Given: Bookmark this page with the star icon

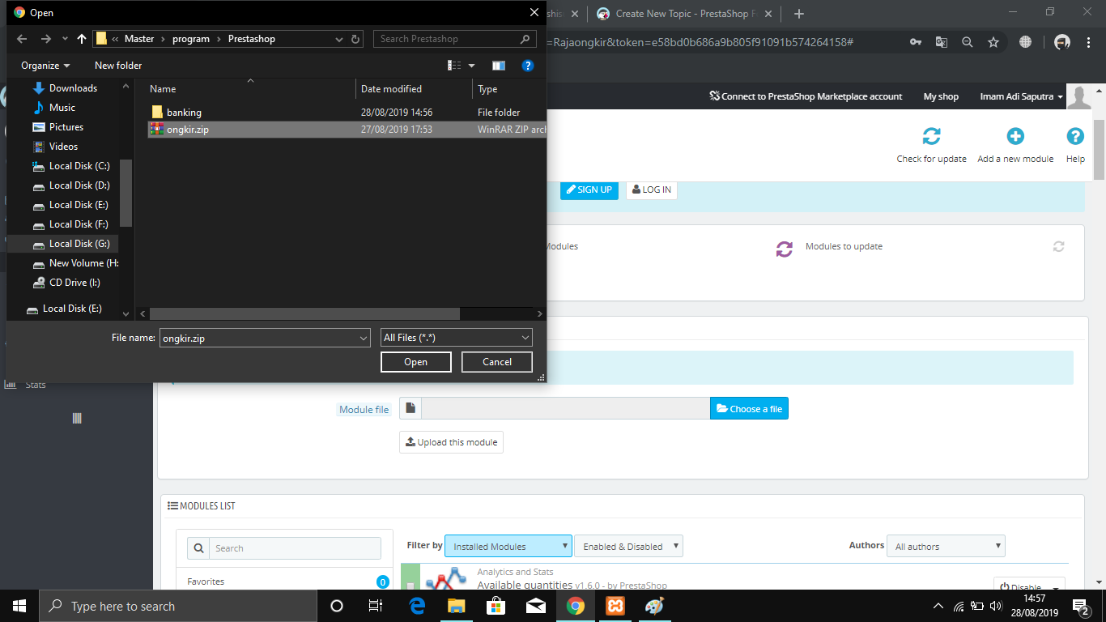Looking at the screenshot, I should (x=993, y=42).
